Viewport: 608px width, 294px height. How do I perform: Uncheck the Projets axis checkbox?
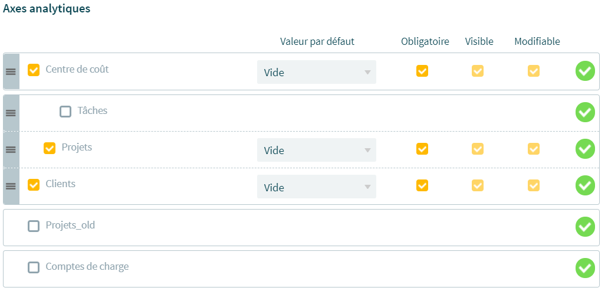pyautogui.click(x=50, y=148)
